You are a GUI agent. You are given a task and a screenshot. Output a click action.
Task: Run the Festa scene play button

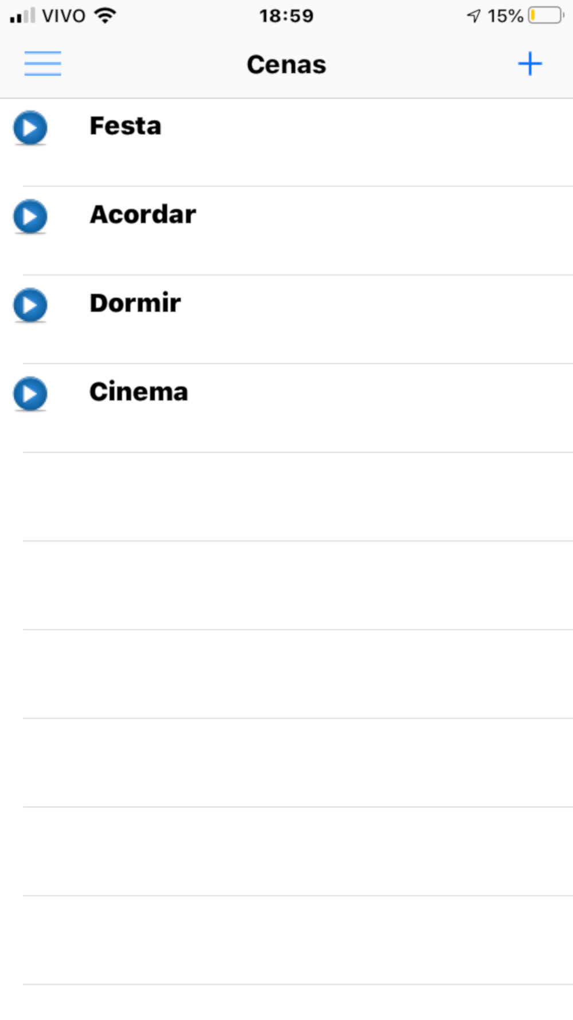pyautogui.click(x=30, y=127)
